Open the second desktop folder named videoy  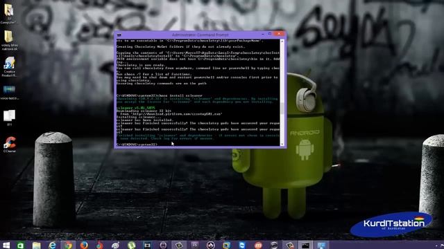coord(9,40)
